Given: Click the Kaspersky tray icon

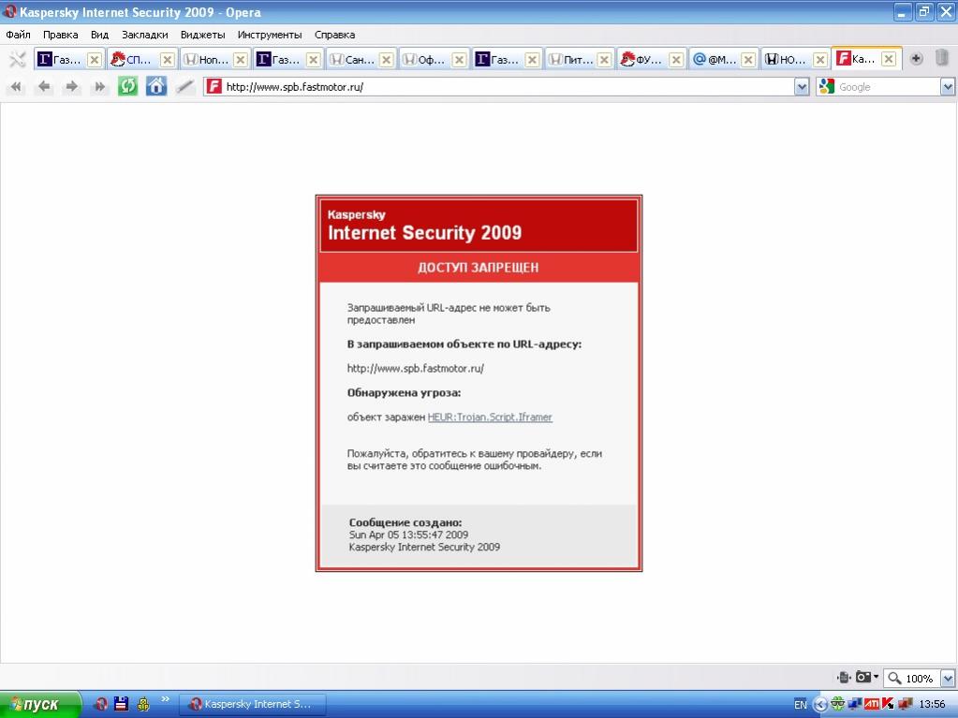Looking at the screenshot, I should 887,705.
